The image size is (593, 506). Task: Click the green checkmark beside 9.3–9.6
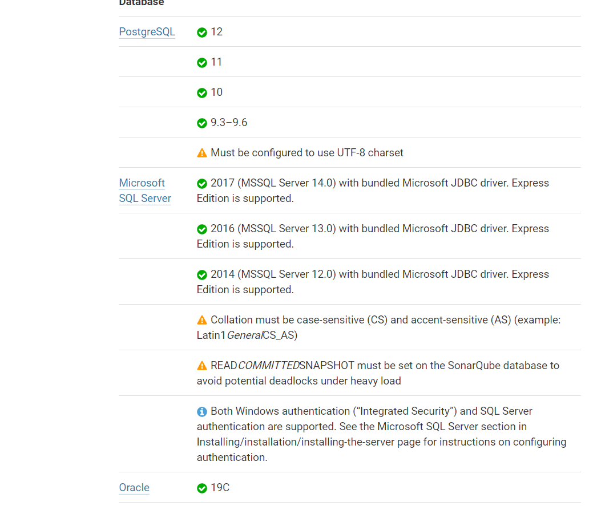point(202,123)
